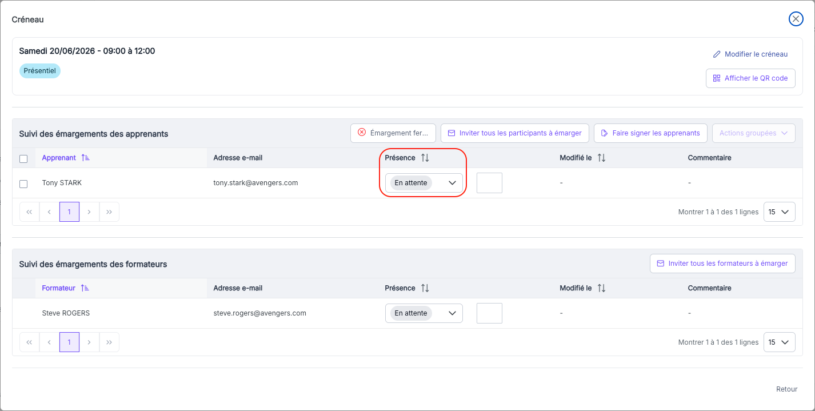
Task: Check the Tony STARK row checkbox
Action: pyautogui.click(x=23, y=183)
